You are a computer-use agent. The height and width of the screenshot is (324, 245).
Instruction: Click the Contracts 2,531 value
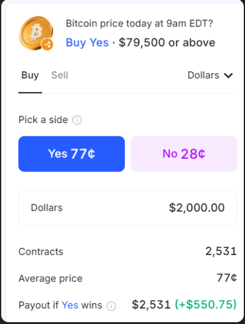pyautogui.click(x=221, y=251)
